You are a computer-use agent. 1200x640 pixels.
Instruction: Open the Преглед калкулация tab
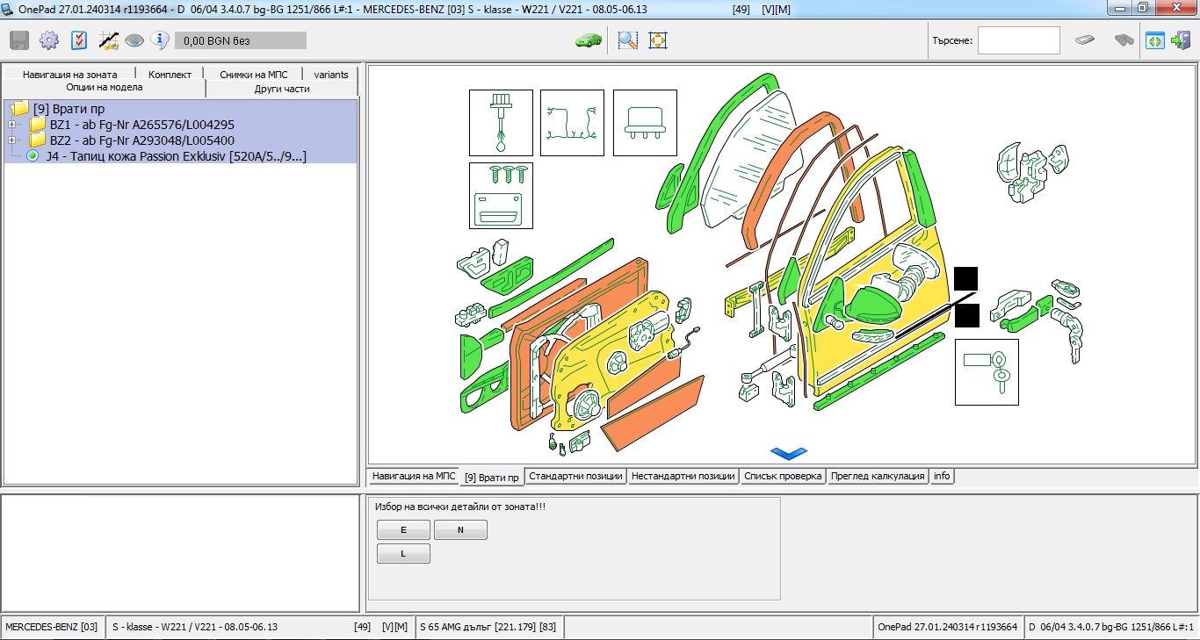878,476
